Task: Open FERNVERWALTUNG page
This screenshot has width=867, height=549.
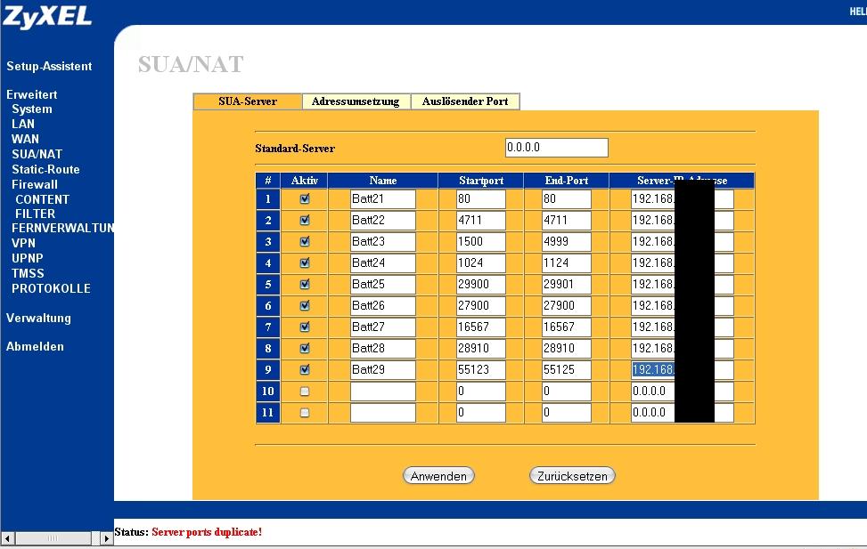Action: coord(63,228)
